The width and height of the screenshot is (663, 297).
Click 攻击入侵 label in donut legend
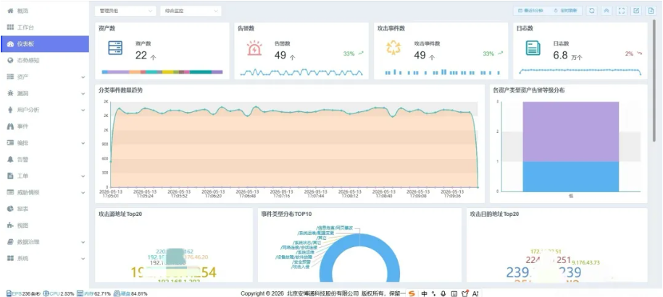pyautogui.click(x=301, y=267)
